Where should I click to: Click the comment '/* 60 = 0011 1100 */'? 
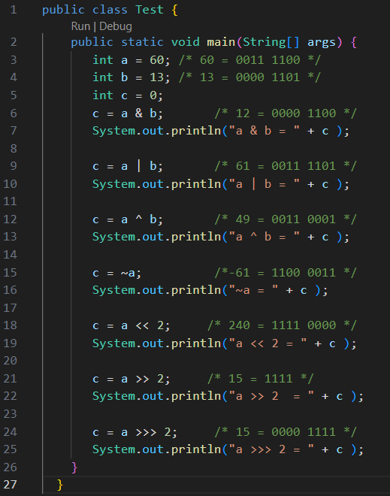point(250,60)
